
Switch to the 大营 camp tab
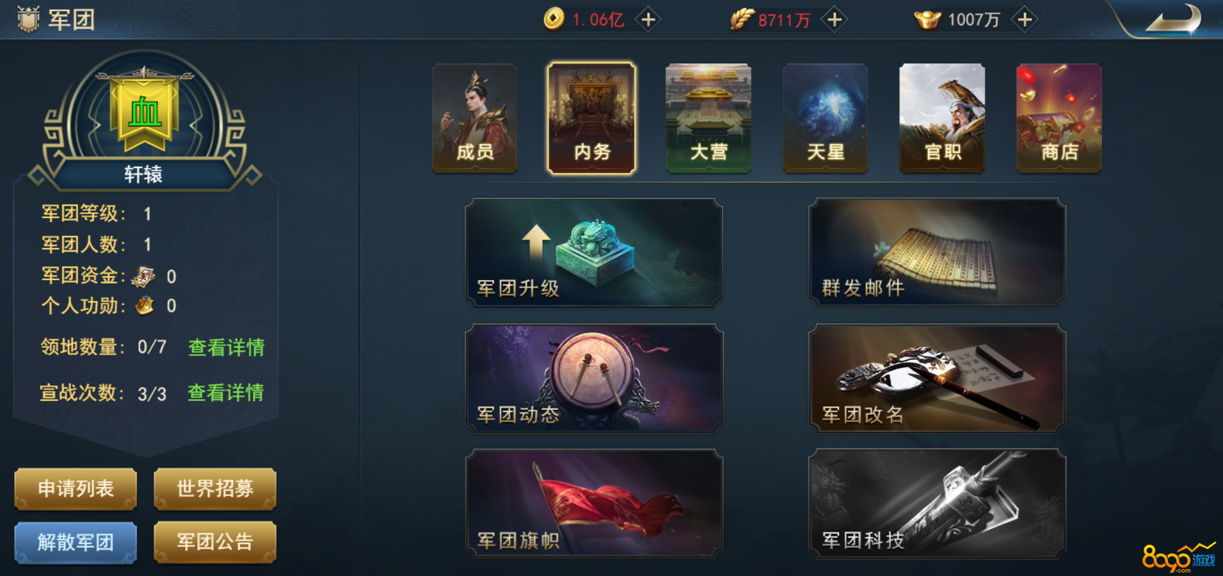click(x=708, y=118)
